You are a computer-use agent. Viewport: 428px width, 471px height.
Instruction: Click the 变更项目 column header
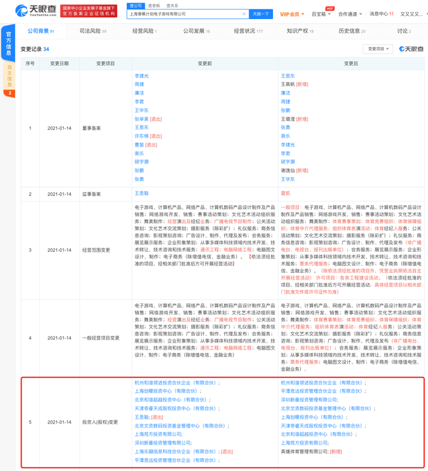[x=105, y=63]
